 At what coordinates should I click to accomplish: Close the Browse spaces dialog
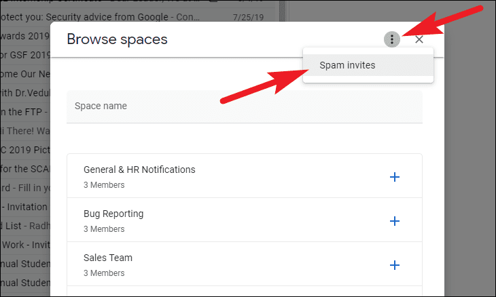coord(419,39)
